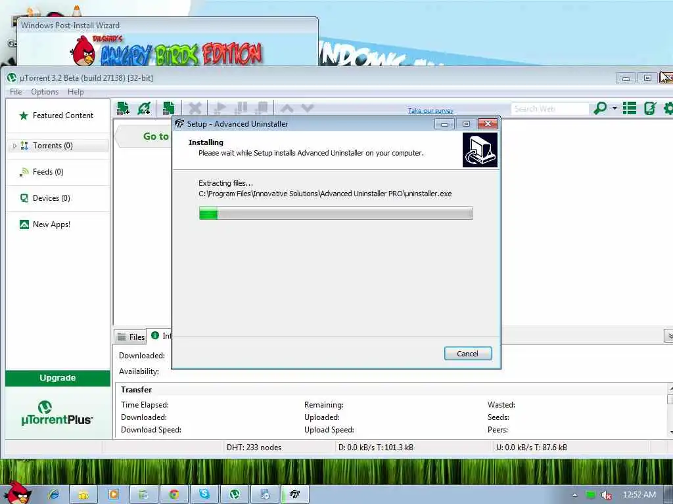Click the Search Web input field

(549, 109)
